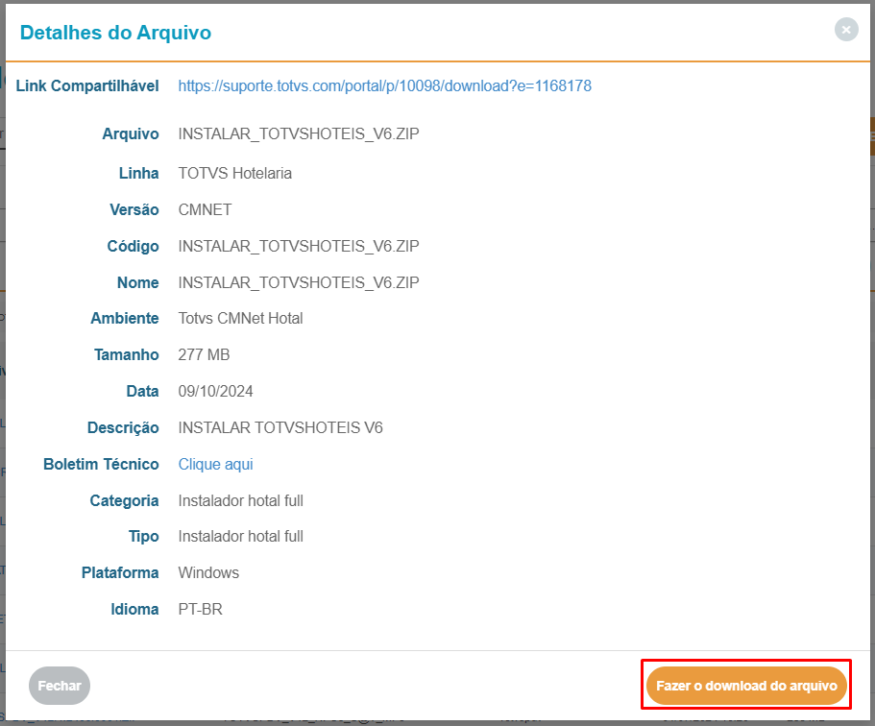
Task: Click the Nome value INSTALAR_TOTVSHOTEIS_V6.ZIP
Action: pyautogui.click(x=299, y=283)
